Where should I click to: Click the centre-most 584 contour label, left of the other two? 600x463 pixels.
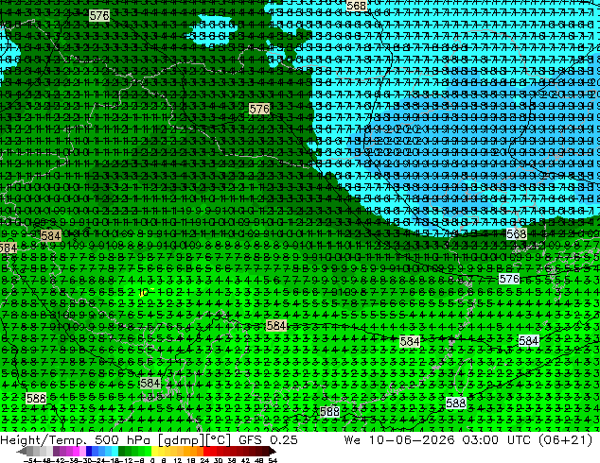276,326
